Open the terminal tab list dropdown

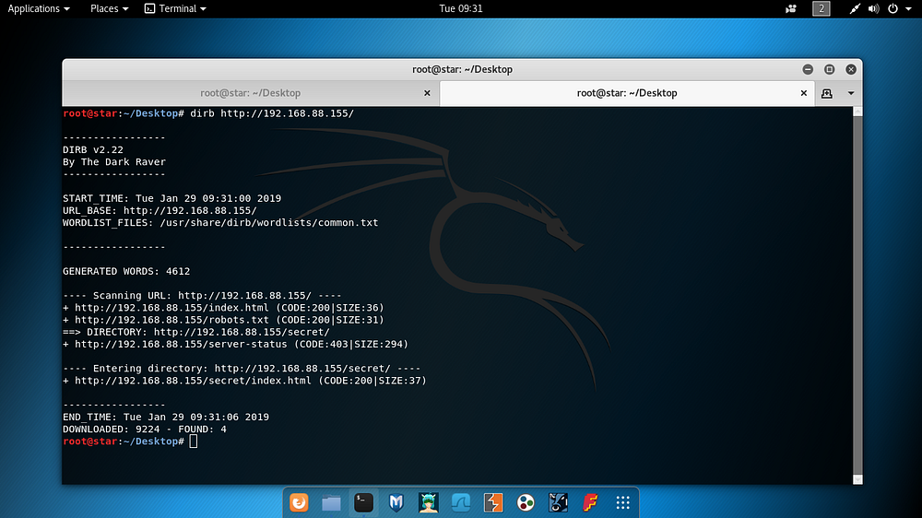pos(851,93)
